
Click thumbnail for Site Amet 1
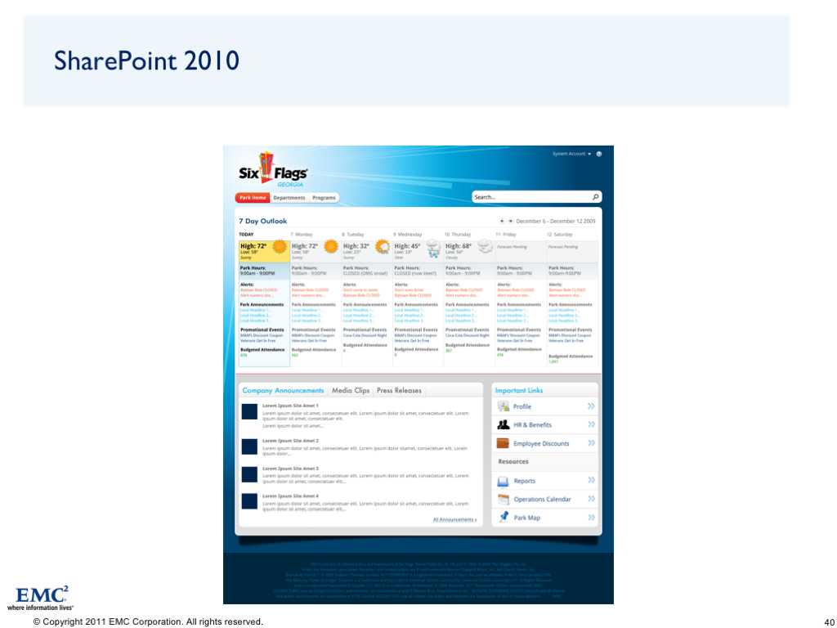249,411
